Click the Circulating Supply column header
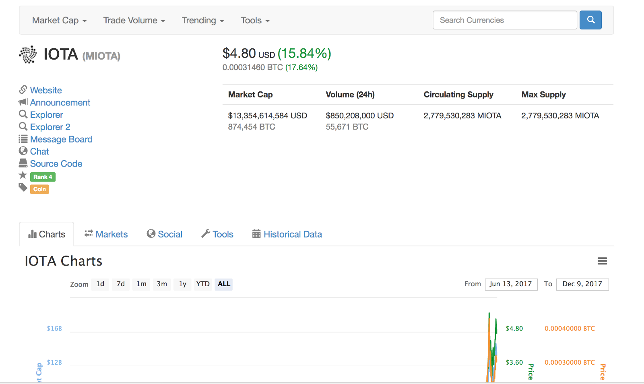This screenshot has height=384, width=644. (458, 95)
